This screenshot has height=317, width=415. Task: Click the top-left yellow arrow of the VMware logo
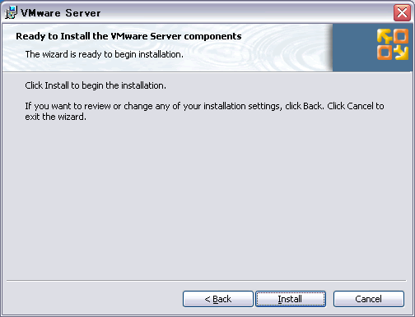(385, 36)
